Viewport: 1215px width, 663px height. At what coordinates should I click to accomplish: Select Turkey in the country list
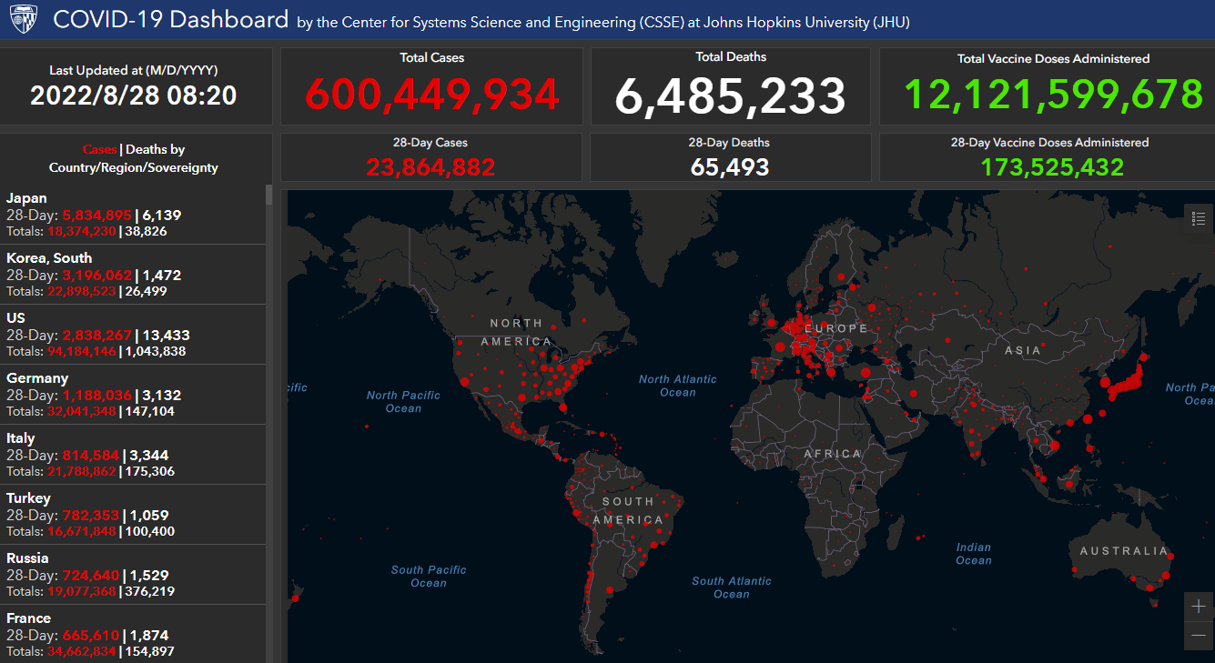(x=28, y=498)
